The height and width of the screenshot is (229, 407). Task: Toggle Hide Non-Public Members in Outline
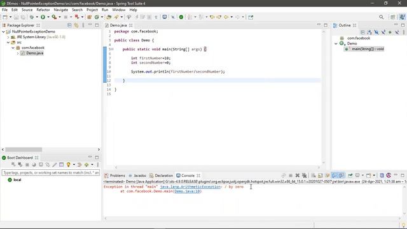click(390, 32)
